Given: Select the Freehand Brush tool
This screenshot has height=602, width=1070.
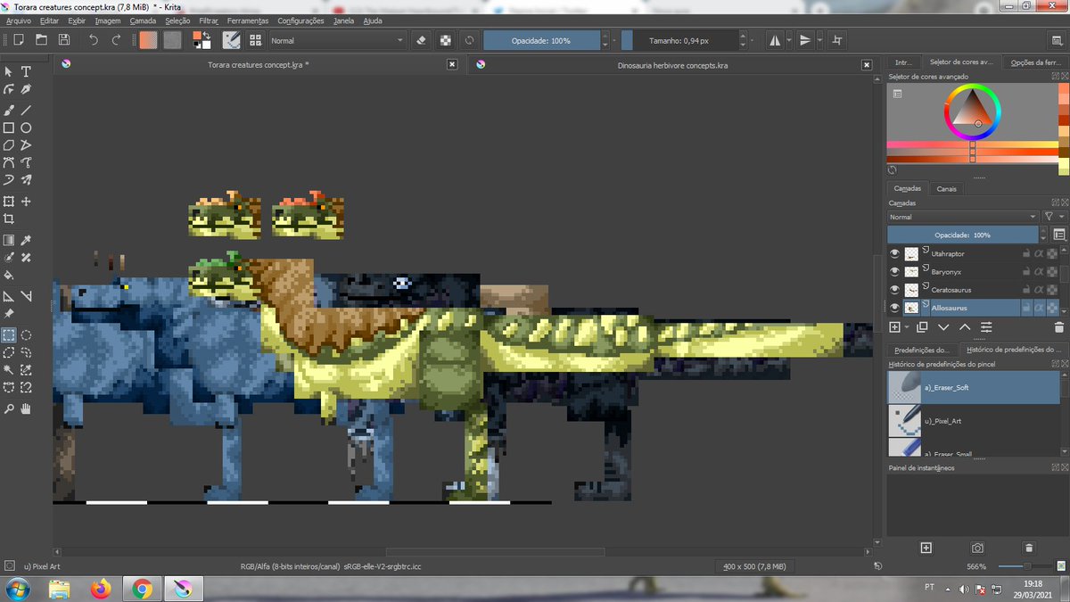Looking at the screenshot, I should [x=9, y=110].
